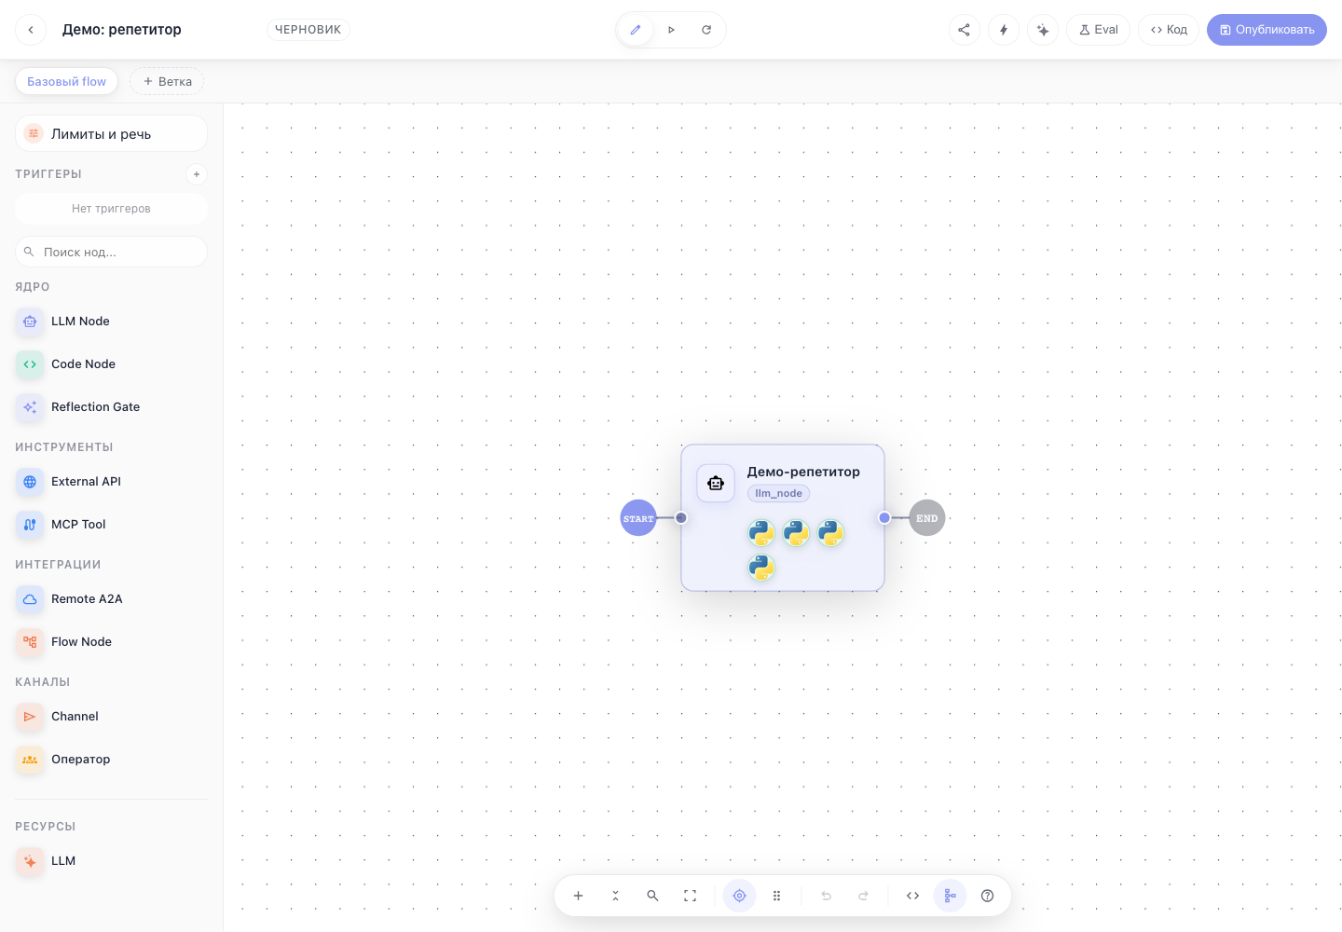
Task: Open Лимиты и речь settings
Action: click(x=111, y=133)
